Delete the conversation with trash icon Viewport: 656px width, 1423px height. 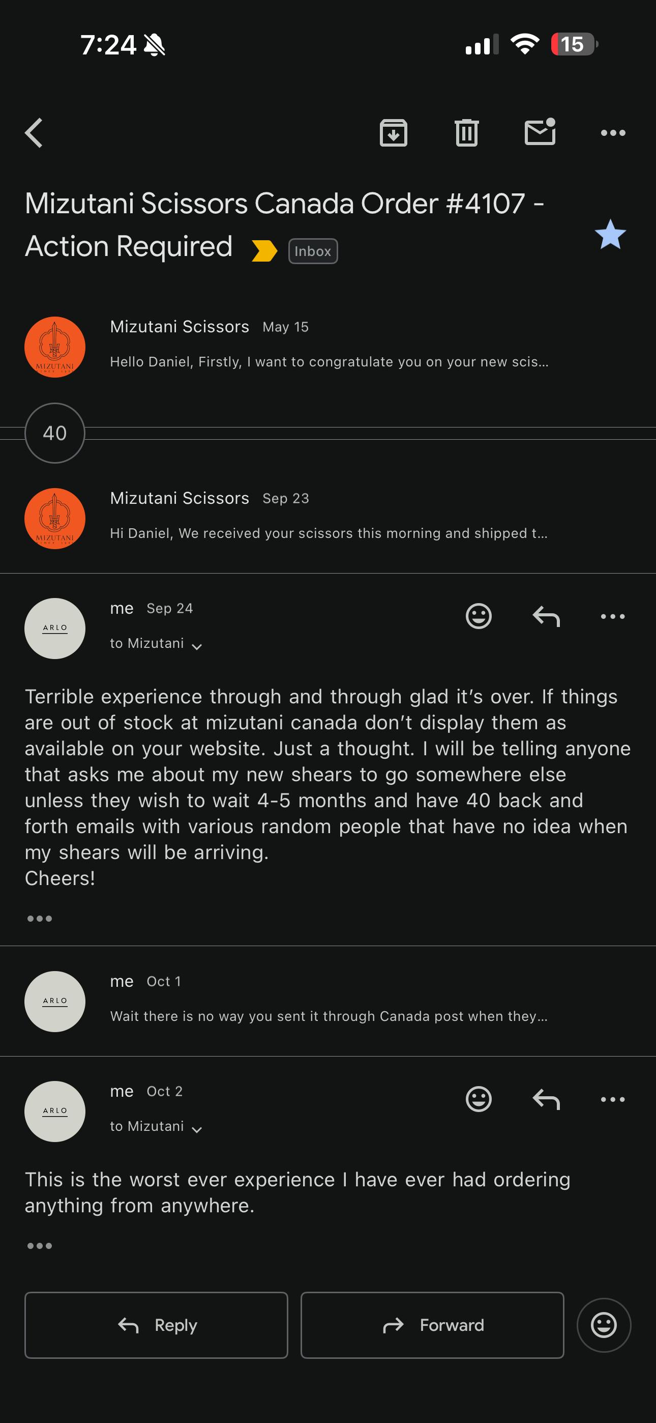(467, 133)
